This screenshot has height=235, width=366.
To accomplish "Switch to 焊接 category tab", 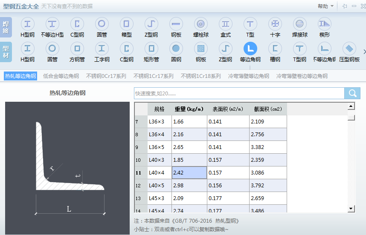I will pyautogui.click(x=6, y=27).
